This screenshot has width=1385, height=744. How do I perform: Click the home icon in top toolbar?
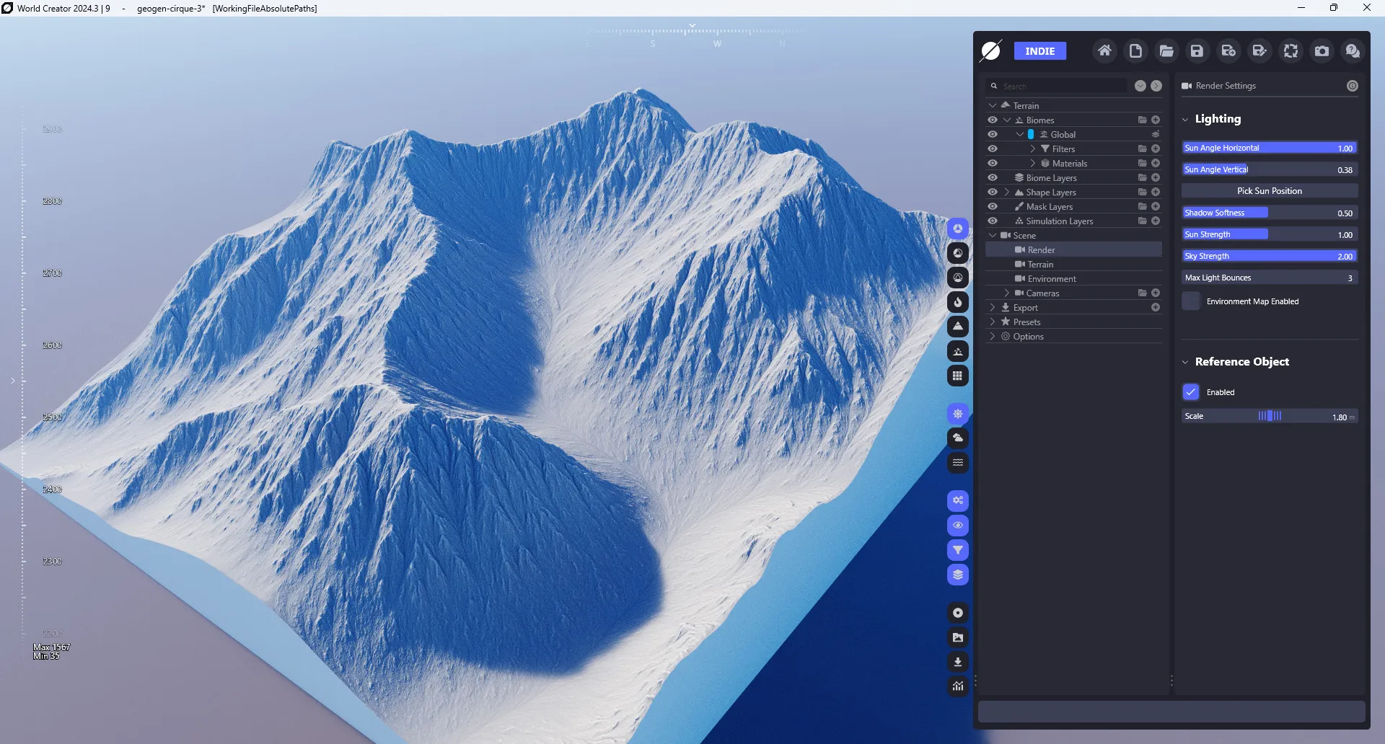pyautogui.click(x=1104, y=51)
